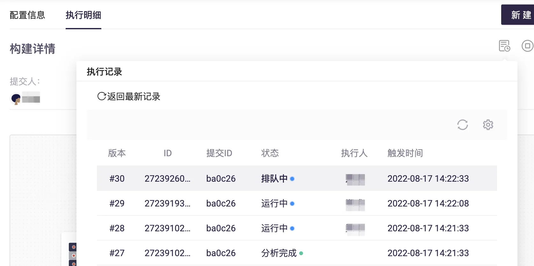Open record #29 with ID 27239193
This screenshot has height=266, width=534.
pyautogui.click(x=167, y=203)
